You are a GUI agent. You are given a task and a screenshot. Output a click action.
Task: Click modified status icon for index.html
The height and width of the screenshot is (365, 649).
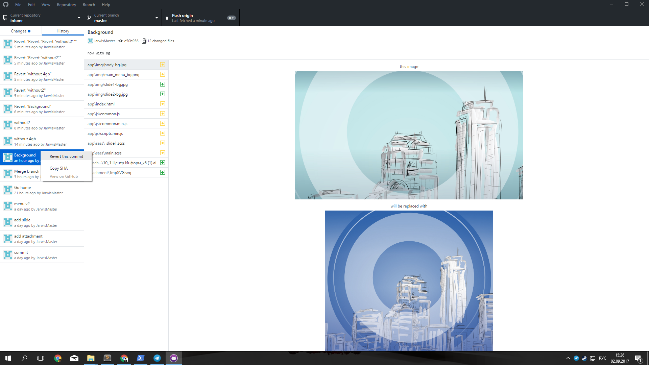coord(163,104)
